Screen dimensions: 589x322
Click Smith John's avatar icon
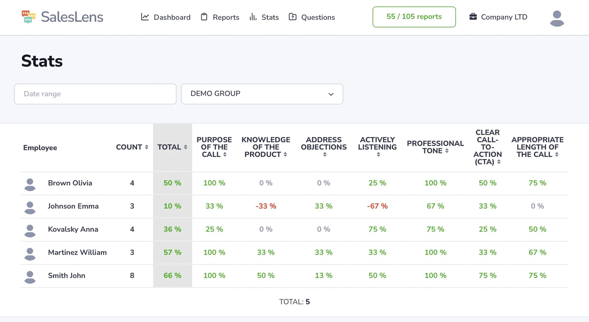pyautogui.click(x=30, y=277)
